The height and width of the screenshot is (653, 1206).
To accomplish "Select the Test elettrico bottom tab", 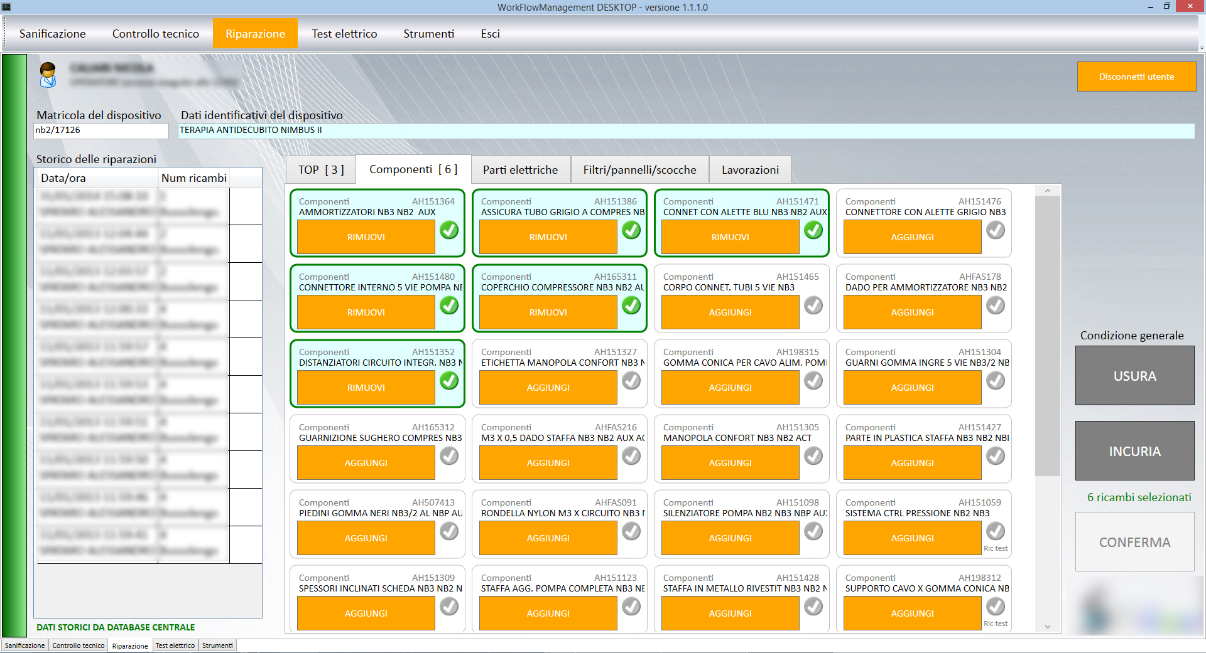I will pyautogui.click(x=175, y=645).
